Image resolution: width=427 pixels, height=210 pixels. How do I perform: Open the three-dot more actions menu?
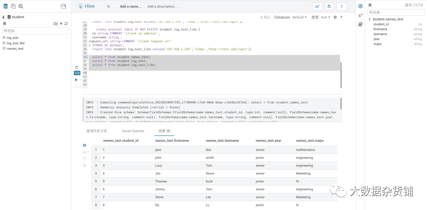pyautogui.click(x=342, y=6)
